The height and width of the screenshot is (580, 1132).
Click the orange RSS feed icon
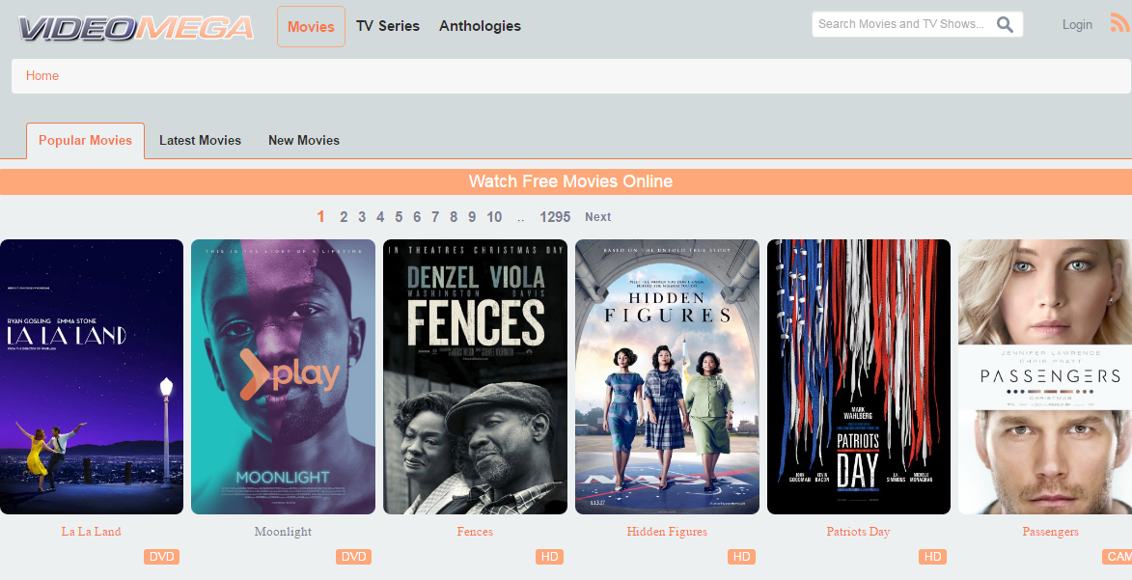click(x=1119, y=23)
